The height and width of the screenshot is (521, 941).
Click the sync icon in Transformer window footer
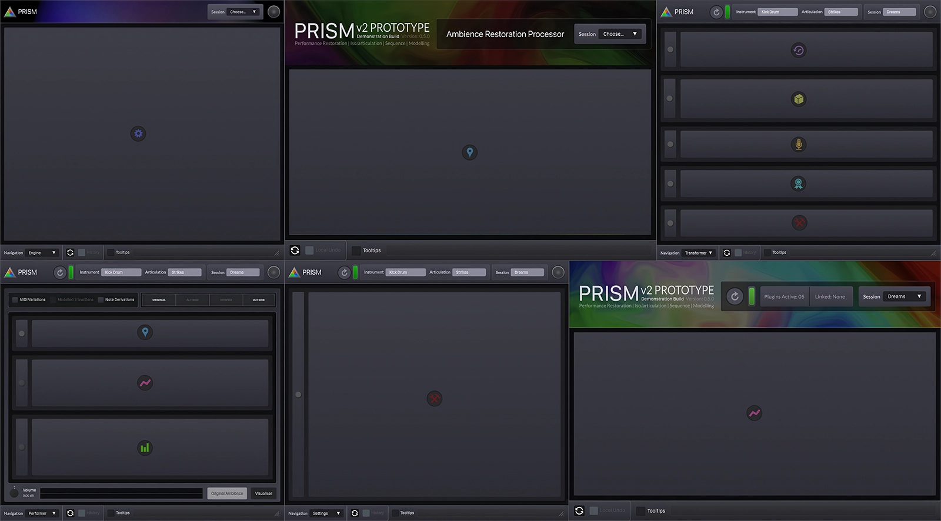pyautogui.click(x=726, y=252)
